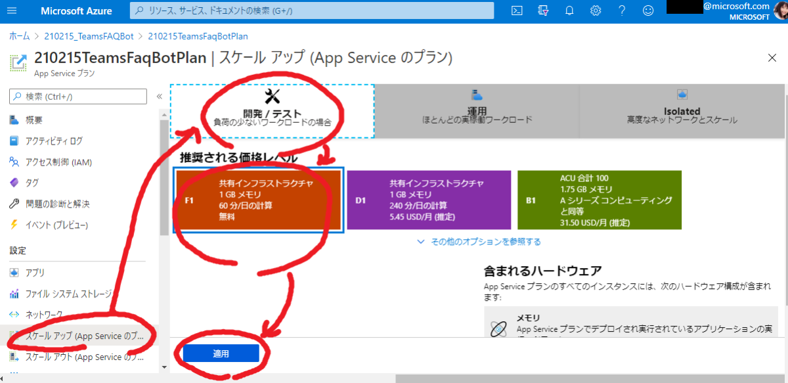
Task: Click the 含まれるハードウェア heading
Action: coord(543,271)
